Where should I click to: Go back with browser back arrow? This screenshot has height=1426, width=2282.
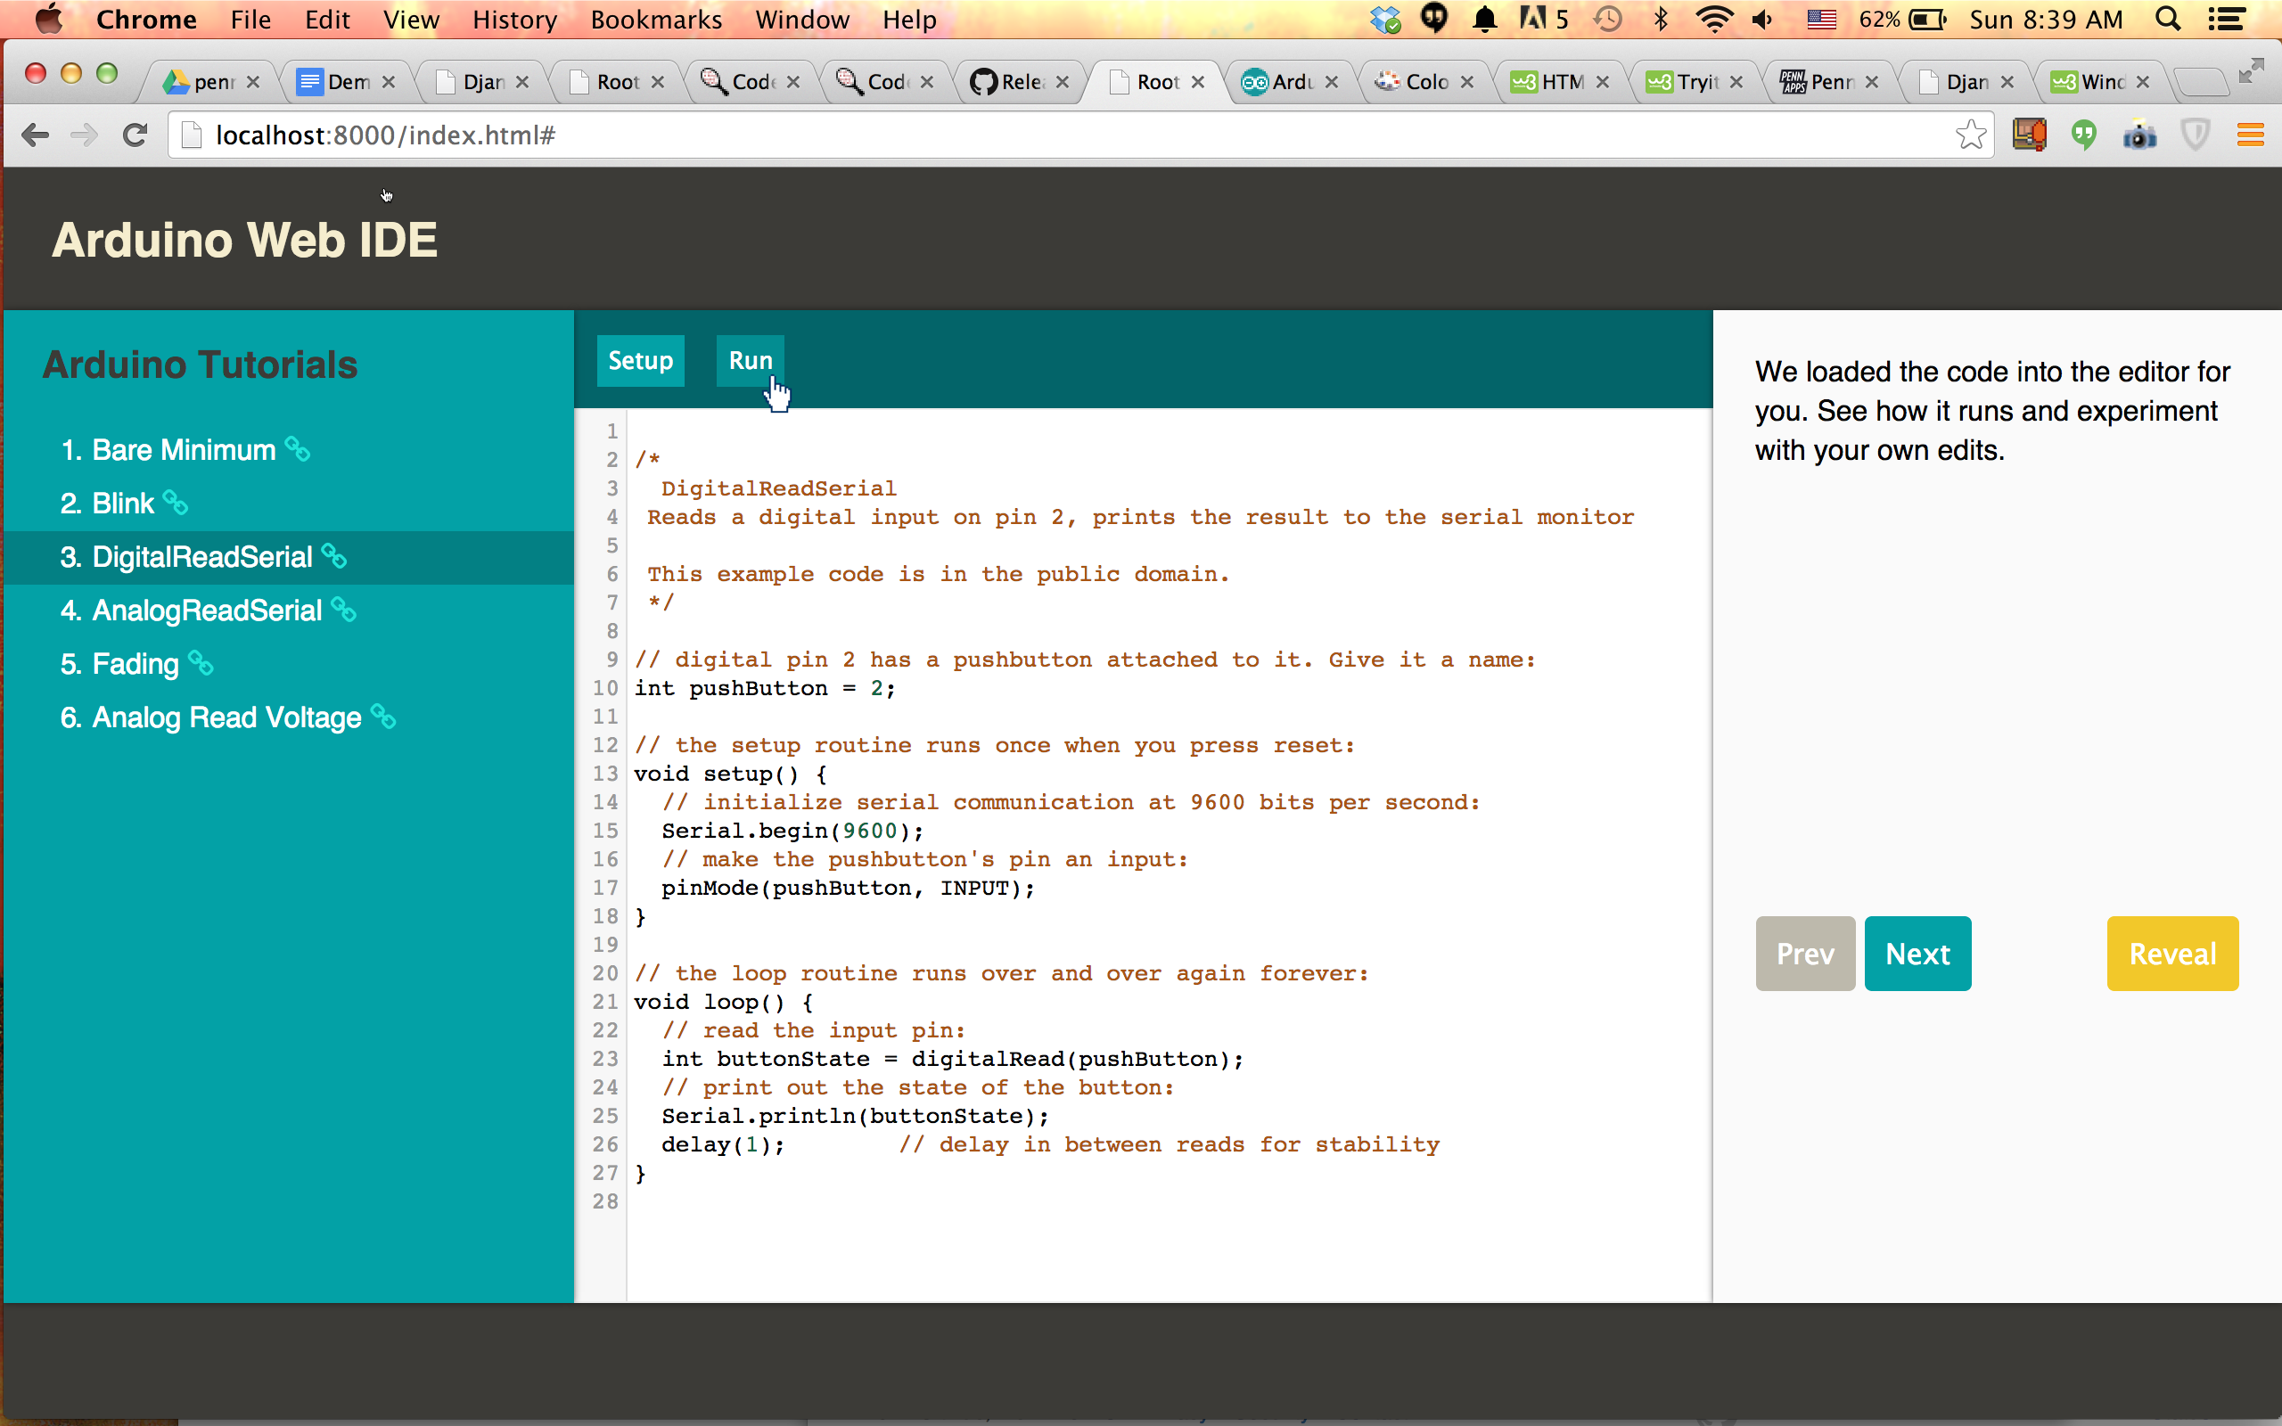coord(35,135)
